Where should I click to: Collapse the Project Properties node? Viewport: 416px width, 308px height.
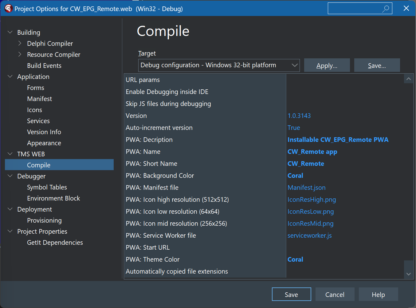tap(10, 231)
